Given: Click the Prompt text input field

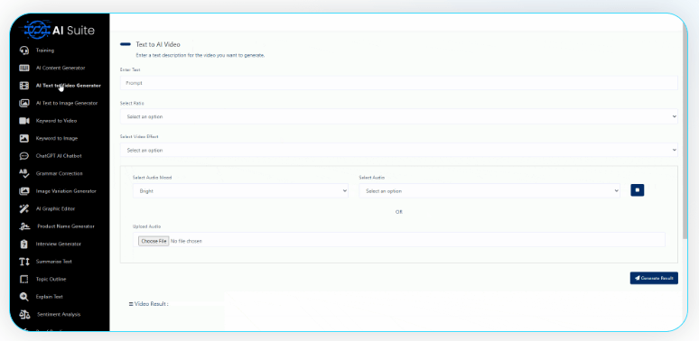Looking at the screenshot, I should [399, 83].
